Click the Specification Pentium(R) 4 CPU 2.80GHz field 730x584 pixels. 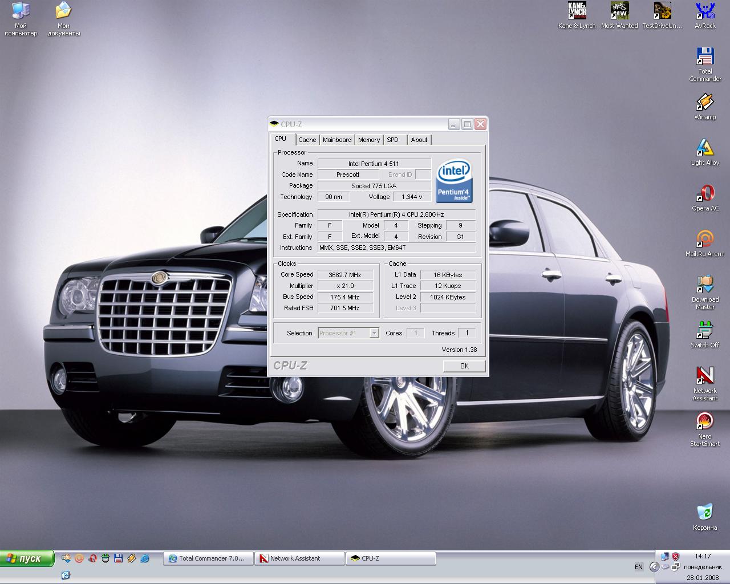(396, 214)
